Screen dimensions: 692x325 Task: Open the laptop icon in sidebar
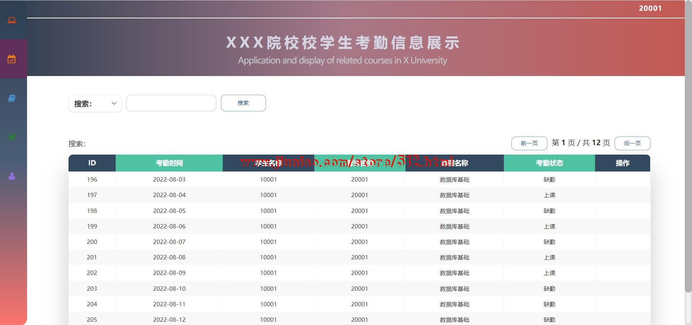coord(12,20)
